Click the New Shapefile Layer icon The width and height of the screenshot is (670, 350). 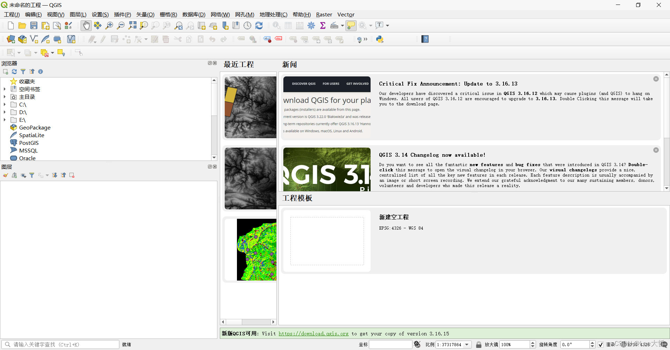[x=34, y=39]
